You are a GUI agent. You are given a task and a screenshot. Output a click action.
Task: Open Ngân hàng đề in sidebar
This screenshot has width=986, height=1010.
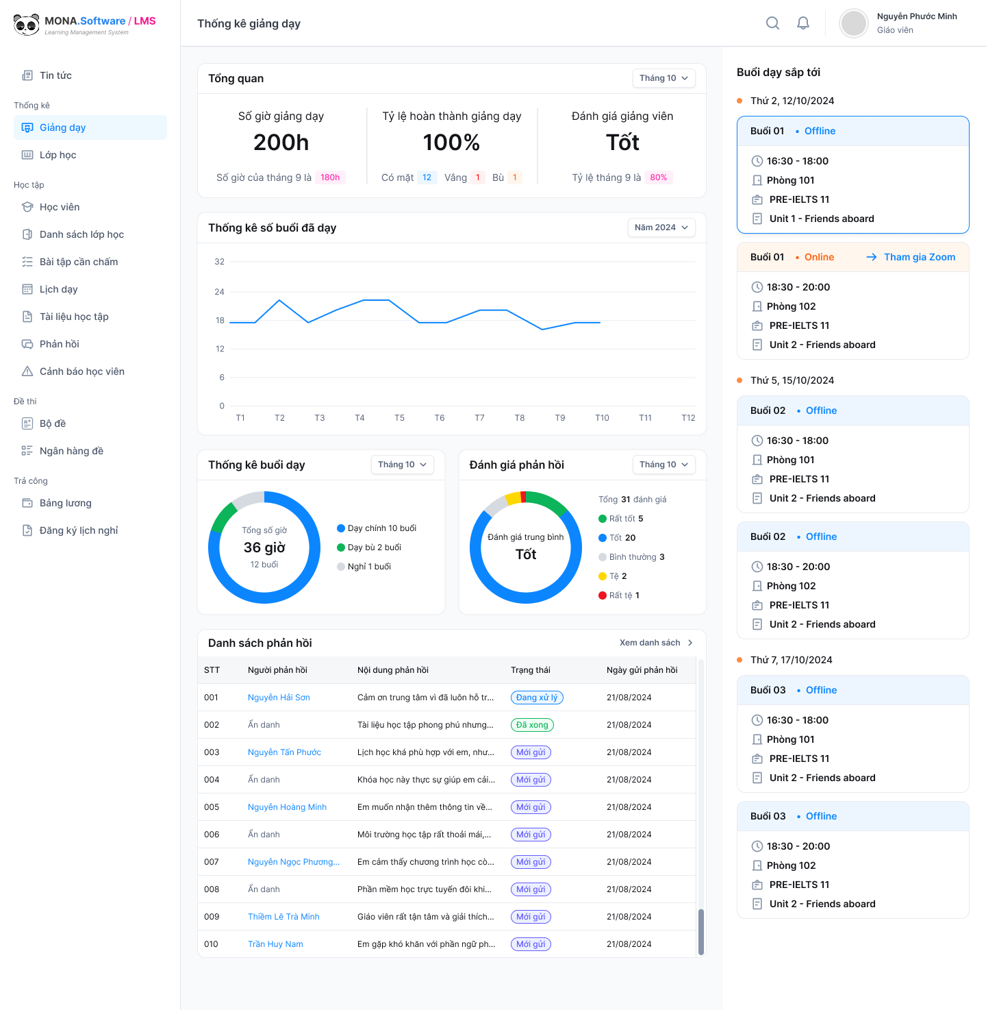[71, 451]
